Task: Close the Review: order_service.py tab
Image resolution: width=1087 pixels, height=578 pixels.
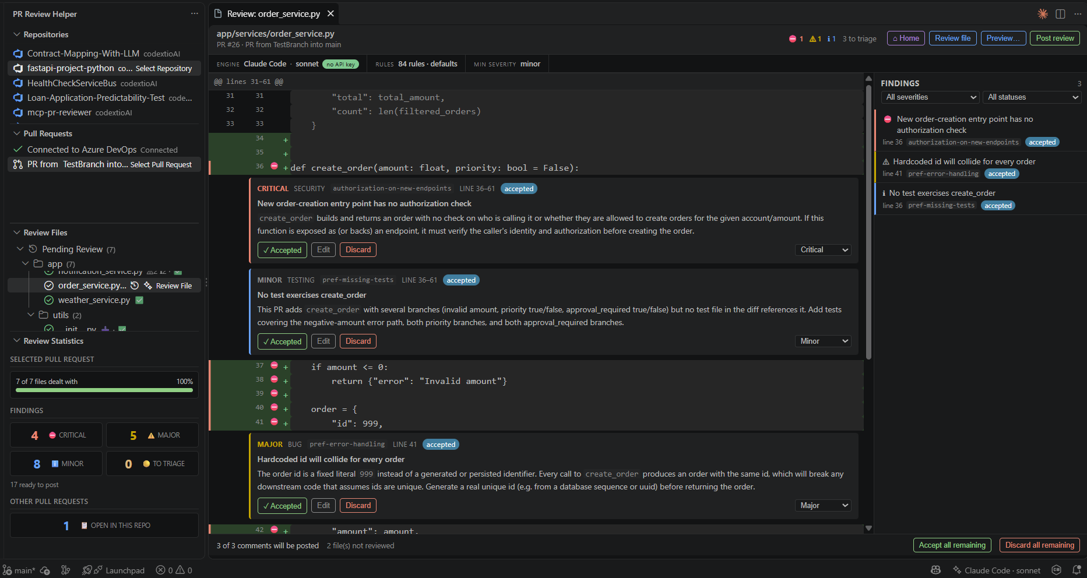Action: coord(330,13)
